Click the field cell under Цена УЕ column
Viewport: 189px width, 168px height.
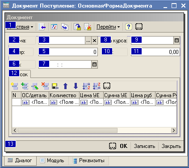point(91,102)
